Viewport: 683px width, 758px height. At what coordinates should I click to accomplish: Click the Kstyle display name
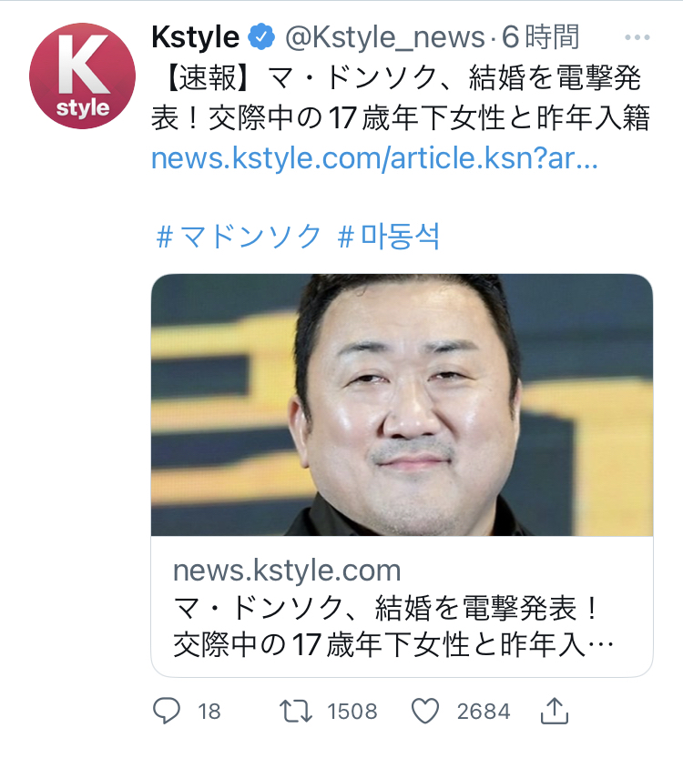point(196,37)
